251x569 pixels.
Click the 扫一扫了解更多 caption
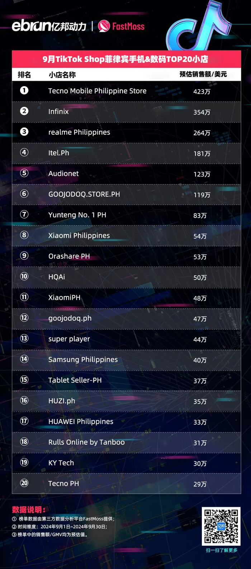(221, 550)
